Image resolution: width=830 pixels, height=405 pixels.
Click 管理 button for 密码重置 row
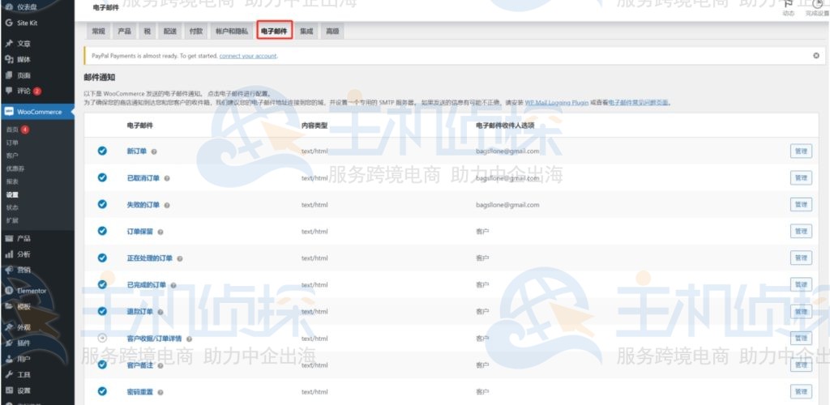tap(801, 391)
